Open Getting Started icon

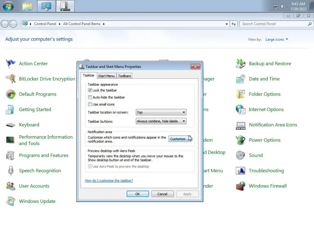point(10,110)
